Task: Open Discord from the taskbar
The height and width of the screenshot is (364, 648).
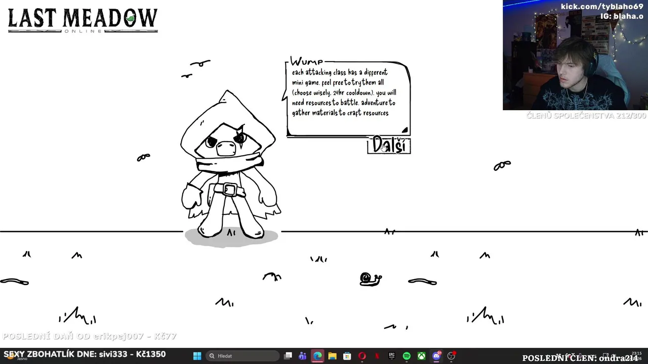Action: [x=436, y=356]
